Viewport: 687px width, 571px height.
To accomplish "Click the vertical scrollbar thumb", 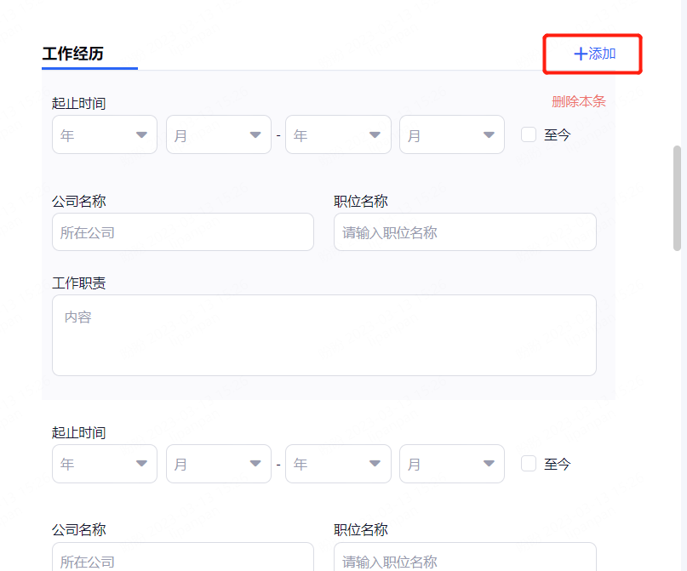I will pos(678,197).
